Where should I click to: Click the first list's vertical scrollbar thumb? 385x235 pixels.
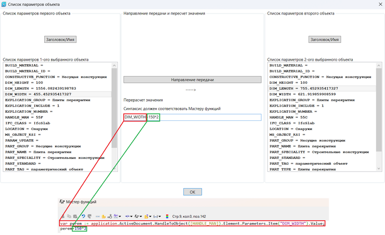click(x=114, y=108)
